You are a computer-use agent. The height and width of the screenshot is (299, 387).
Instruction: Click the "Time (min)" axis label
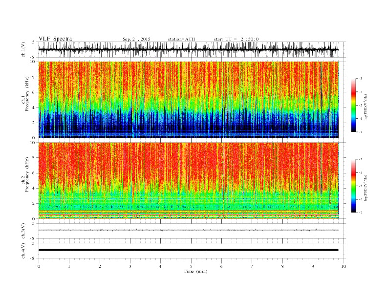click(195, 271)
